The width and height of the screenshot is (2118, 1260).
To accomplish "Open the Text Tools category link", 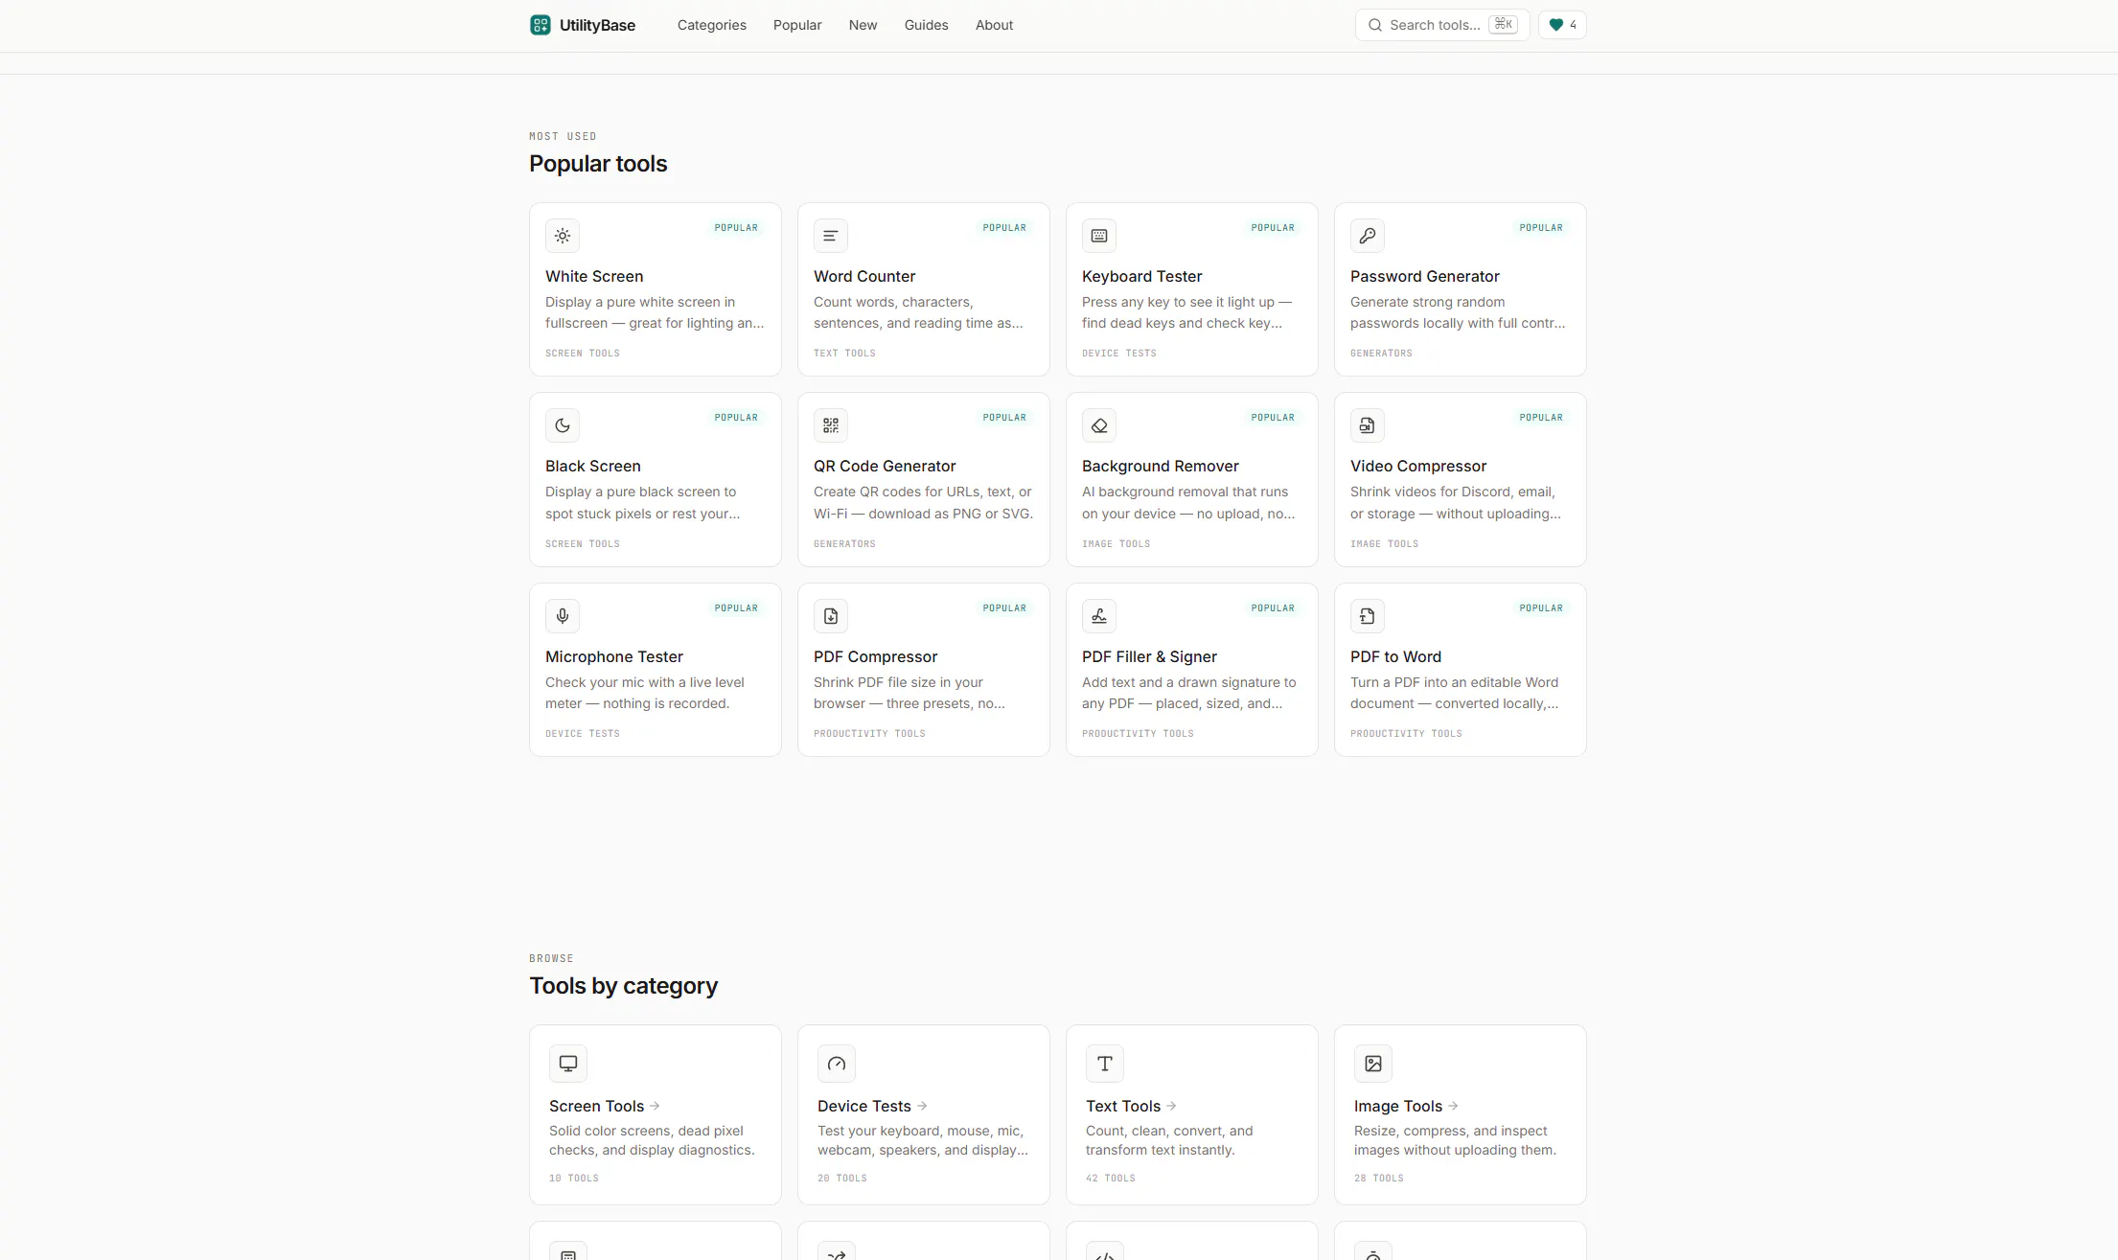I will (1123, 1106).
